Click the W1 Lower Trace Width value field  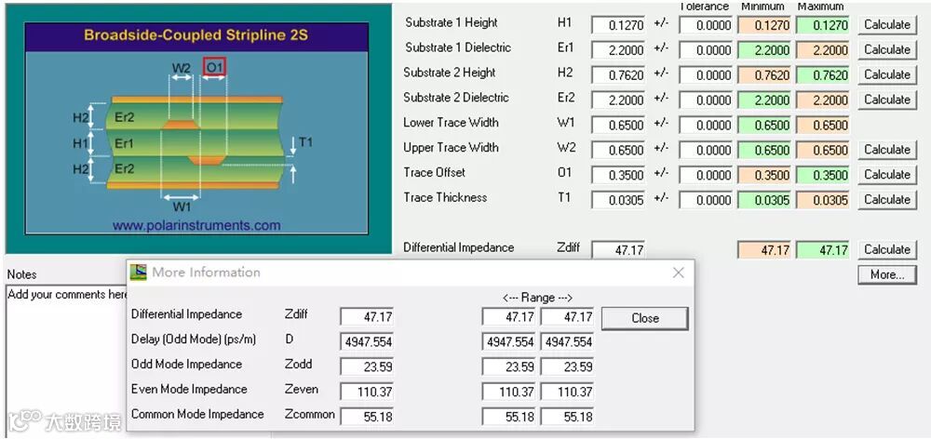tap(618, 126)
